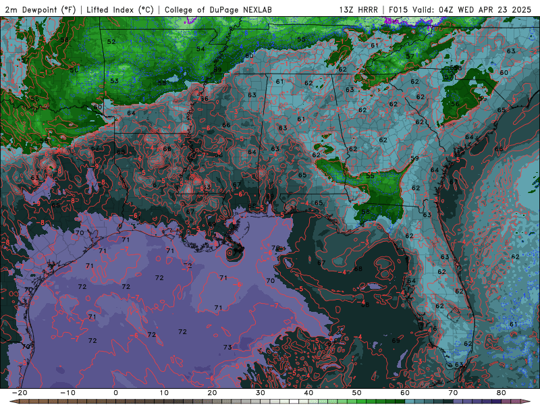The height and width of the screenshot is (405, 540).
Task: Click the '53' dewpoint value on the map
Action: click(x=114, y=81)
